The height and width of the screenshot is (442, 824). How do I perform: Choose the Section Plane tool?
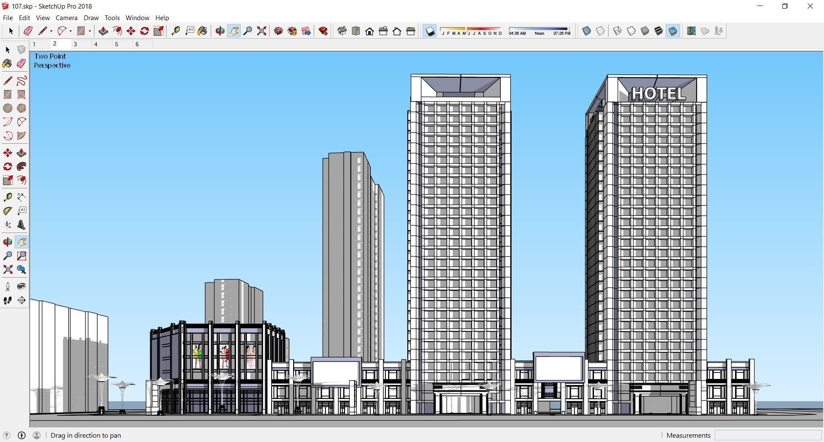(x=21, y=300)
